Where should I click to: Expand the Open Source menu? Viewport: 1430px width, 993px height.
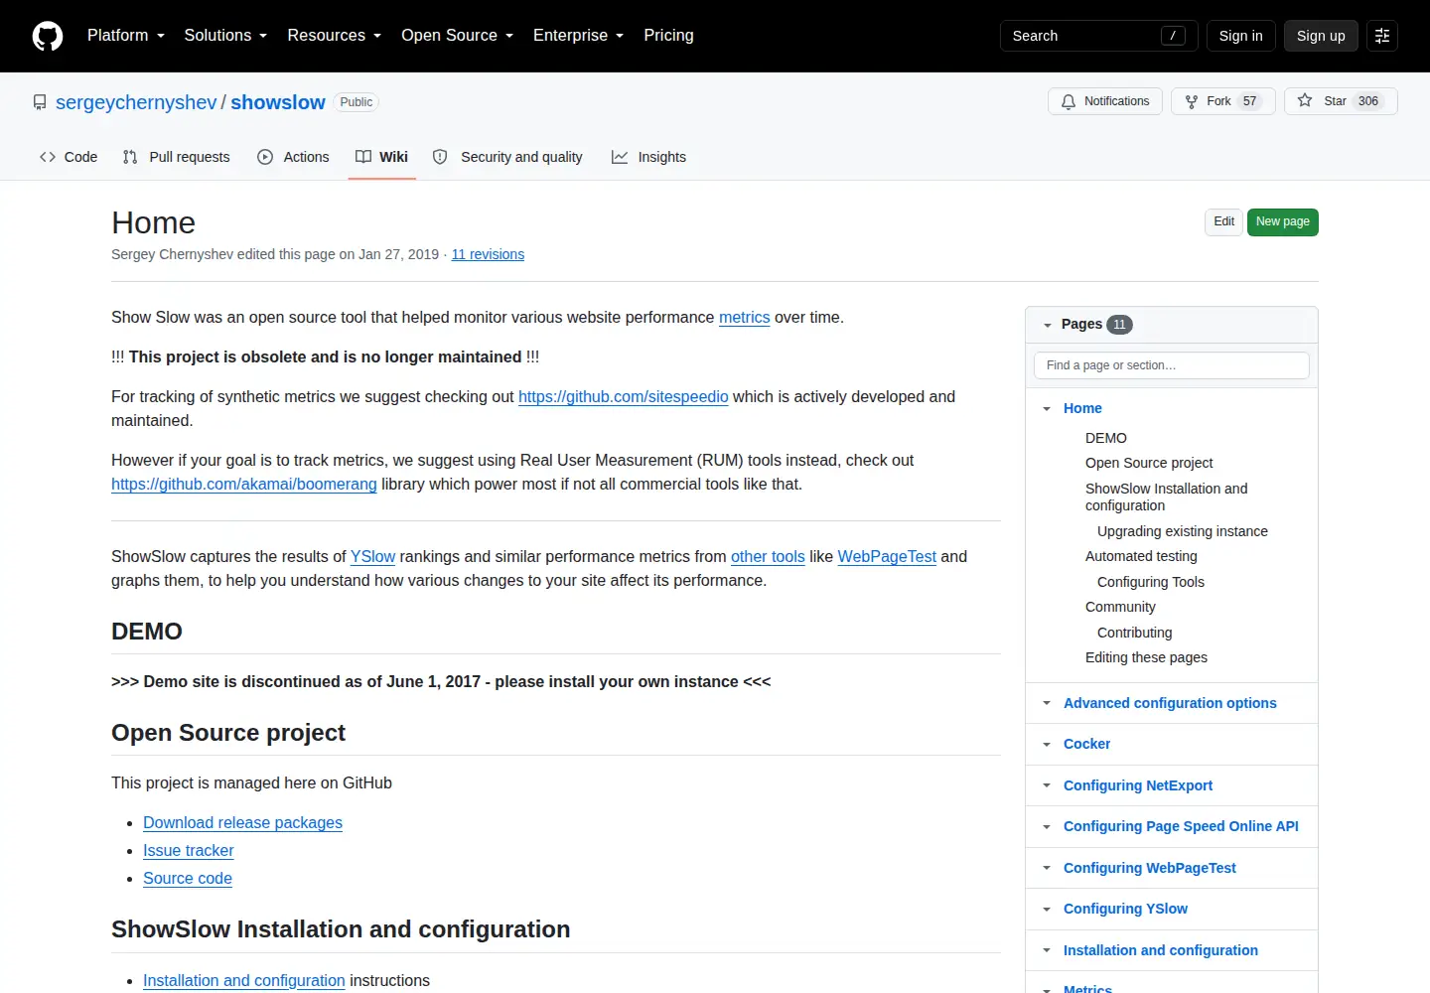[458, 36]
